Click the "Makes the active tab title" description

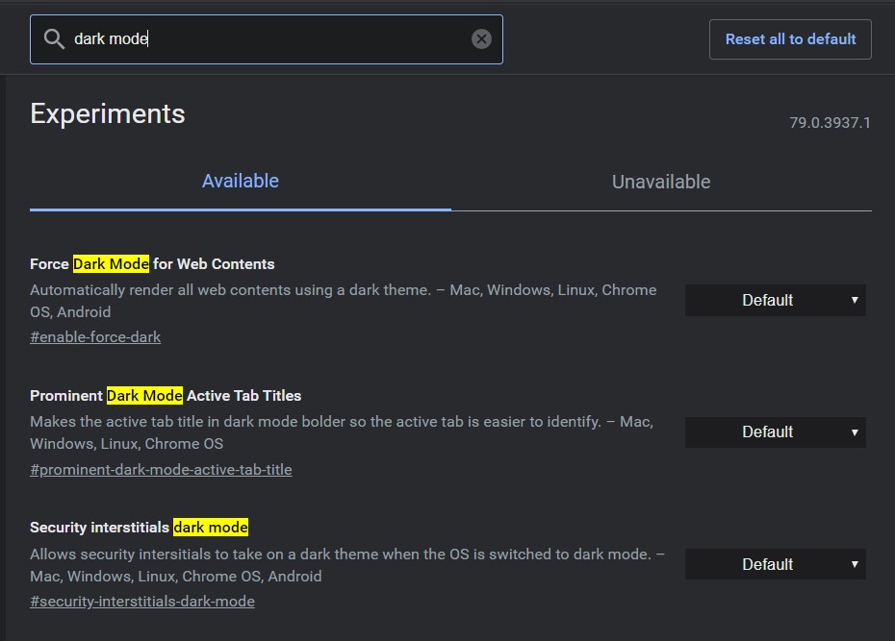pyautogui.click(x=342, y=432)
